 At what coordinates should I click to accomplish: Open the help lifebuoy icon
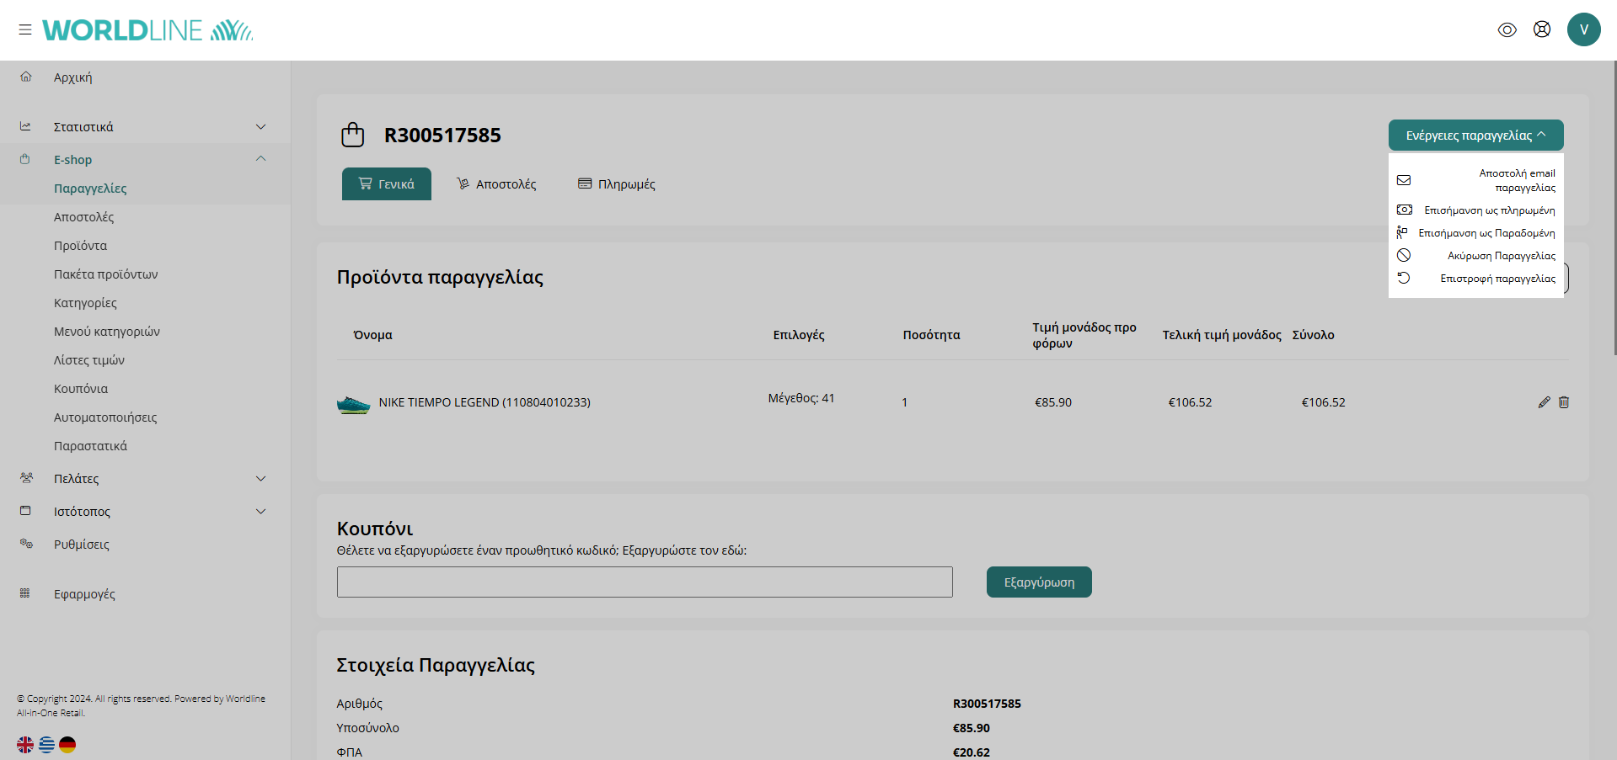pyautogui.click(x=1541, y=29)
